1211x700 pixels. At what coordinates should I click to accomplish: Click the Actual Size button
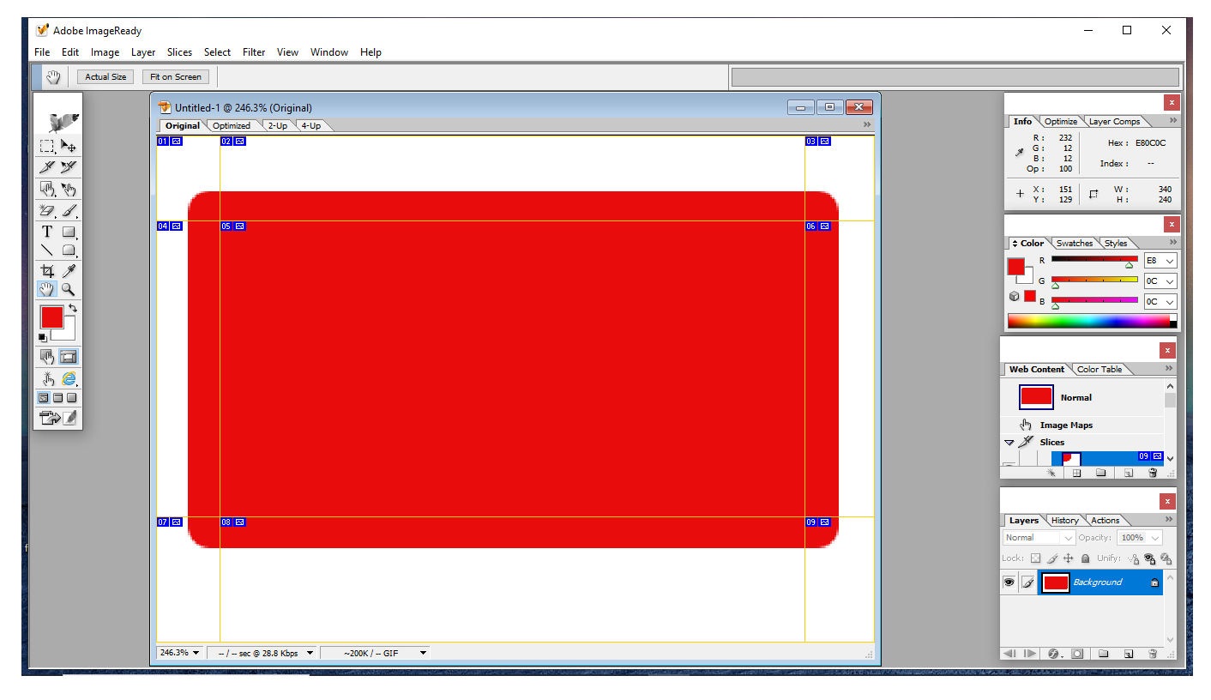click(105, 77)
